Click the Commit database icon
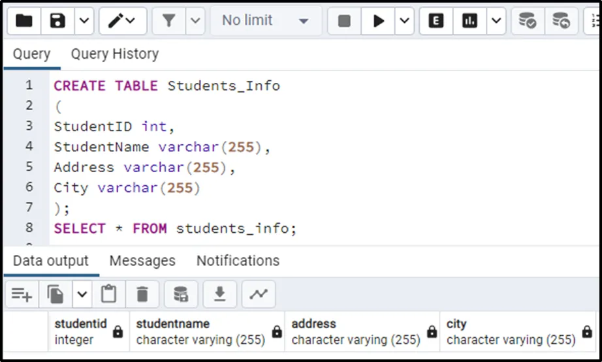 pyautogui.click(x=527, y=21)
